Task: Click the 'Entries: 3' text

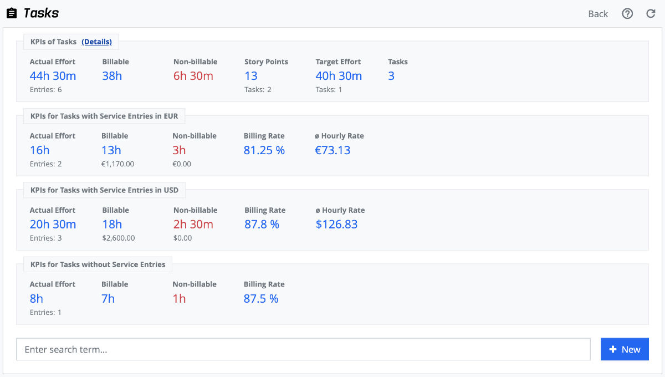Action: click(45, 238)
